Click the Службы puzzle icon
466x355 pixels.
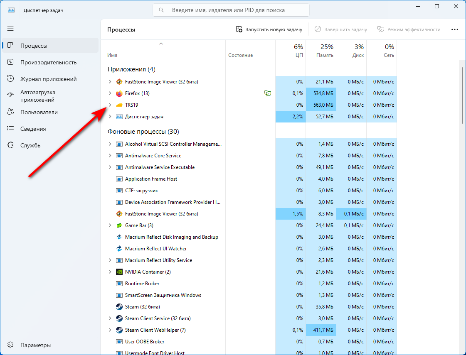pos(11,145)
